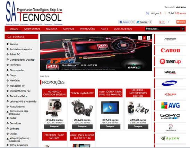
Task: Select the Tablet PC category
Action: point(15,54)
